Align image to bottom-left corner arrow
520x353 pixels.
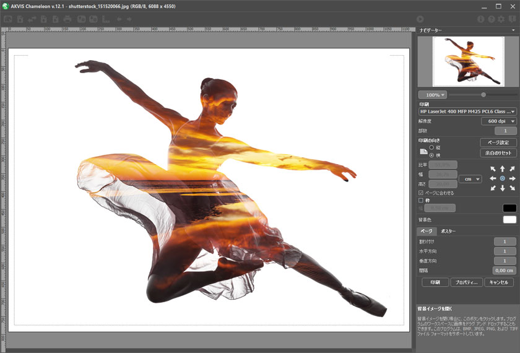493,188
